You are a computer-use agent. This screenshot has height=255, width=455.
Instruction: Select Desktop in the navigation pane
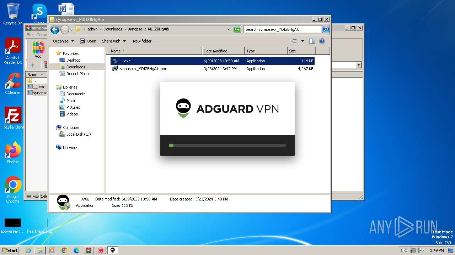coord(73,60)
